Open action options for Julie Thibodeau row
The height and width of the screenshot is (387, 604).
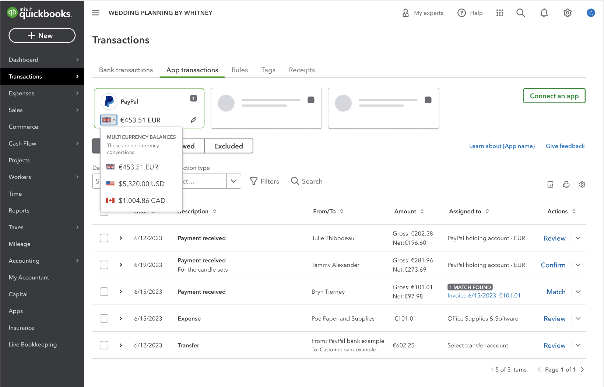point(578,238)
